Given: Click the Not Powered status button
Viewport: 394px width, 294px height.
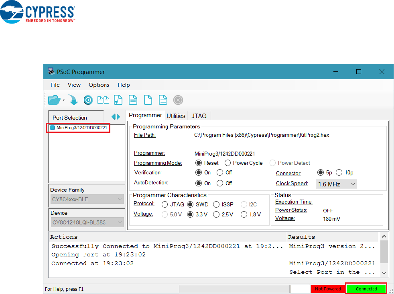Looking at the screenshot, I should (328, 288).
